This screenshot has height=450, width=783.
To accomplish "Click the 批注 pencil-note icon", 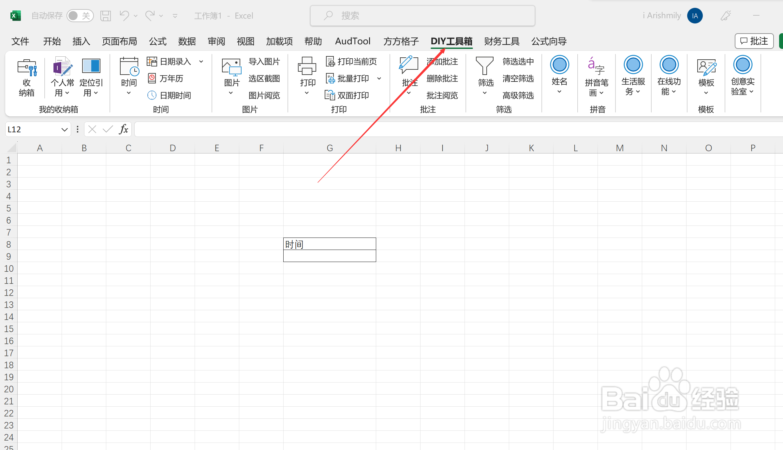I will (x=409, y=65).
